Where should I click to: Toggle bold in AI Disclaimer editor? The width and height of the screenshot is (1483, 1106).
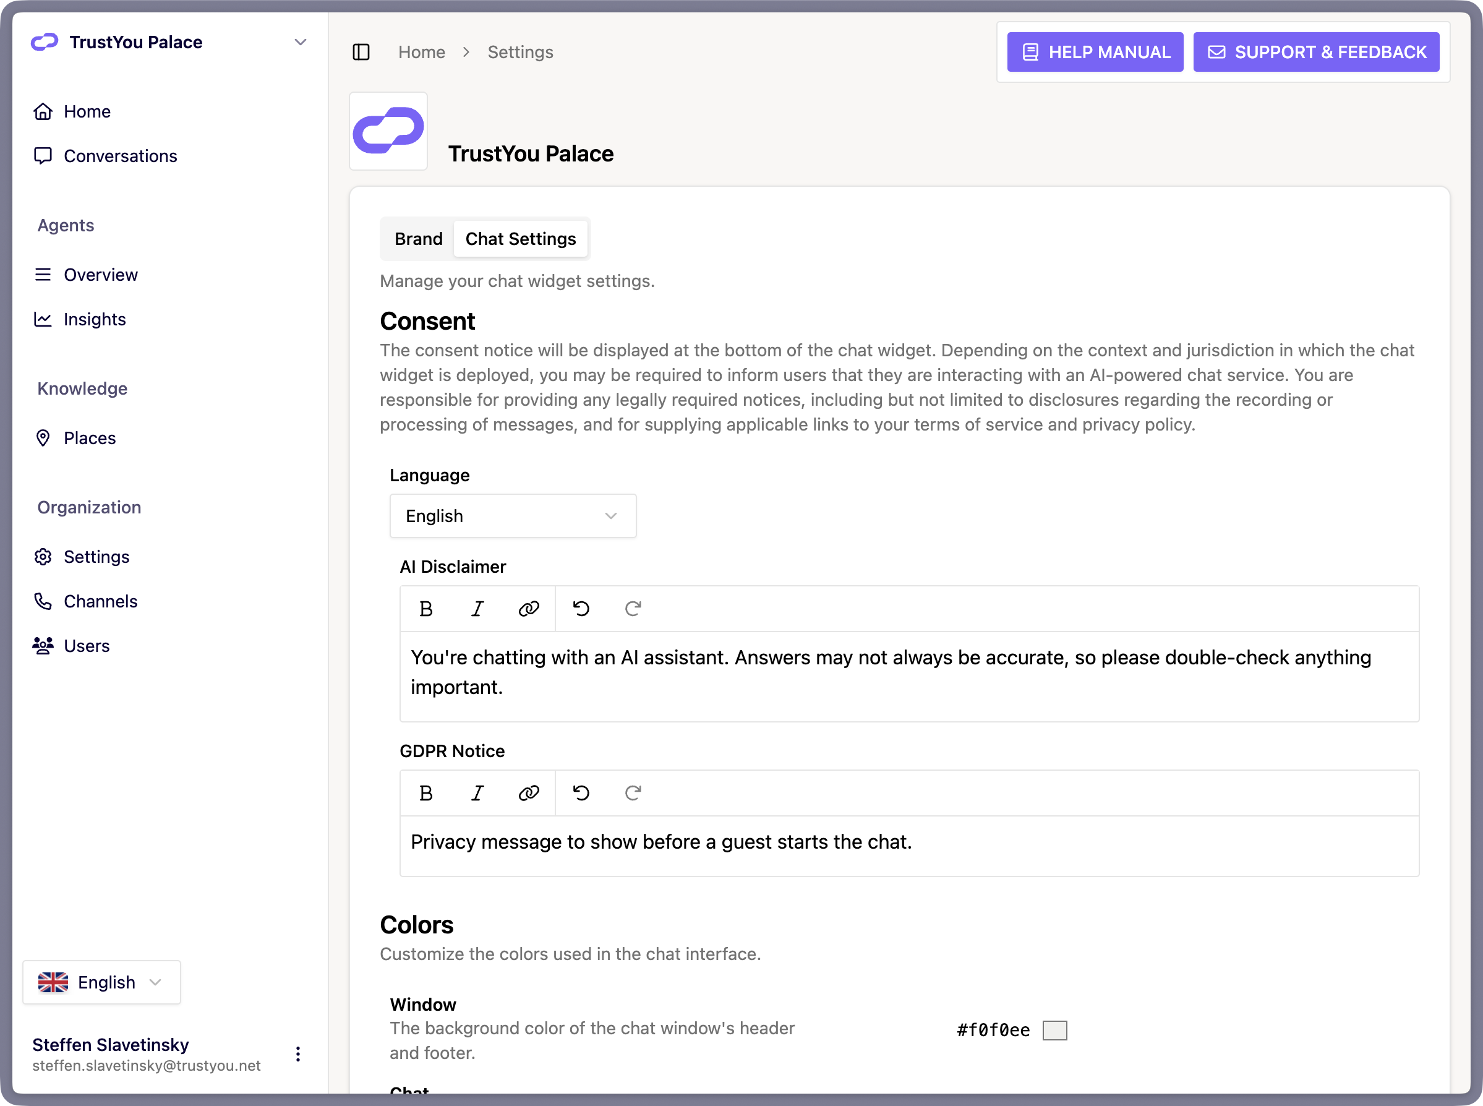425,609
